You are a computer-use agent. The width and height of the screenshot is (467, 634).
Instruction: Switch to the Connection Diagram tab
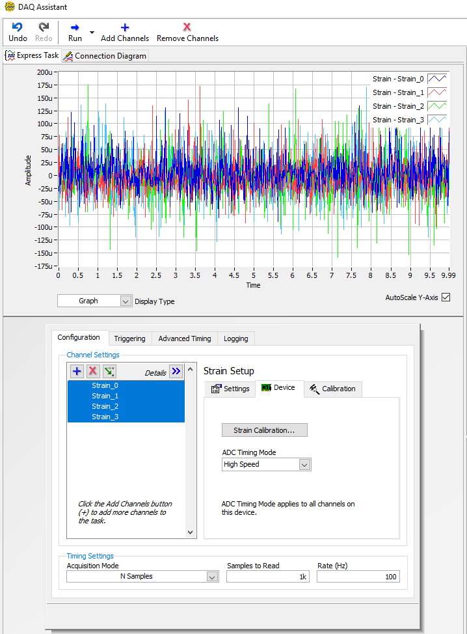(105, 56)
